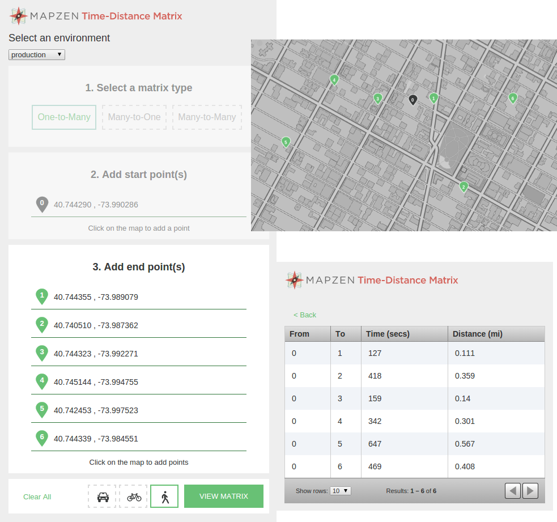Go to previous results page arrow
This screenshot has height=522, width=557.
click(x=513, y=491)
